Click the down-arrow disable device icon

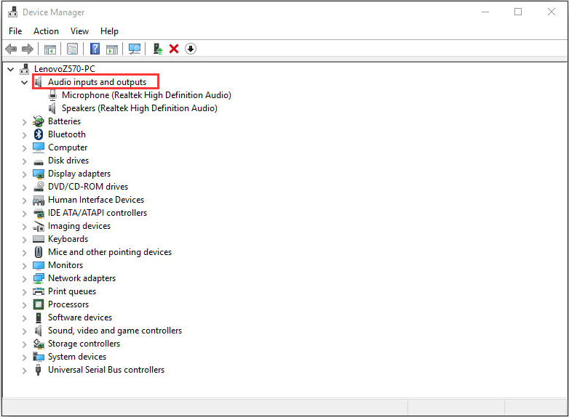pyautogui.click(x=191, y=49)
